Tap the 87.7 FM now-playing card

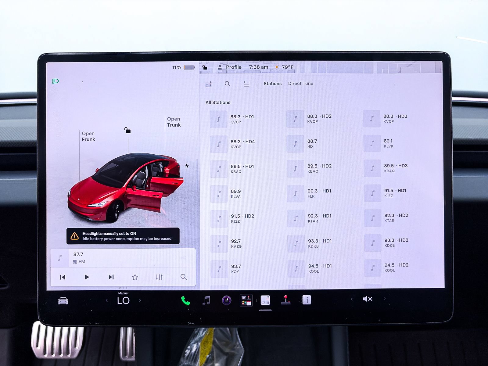pyautogui.click(x=123, y=258)
